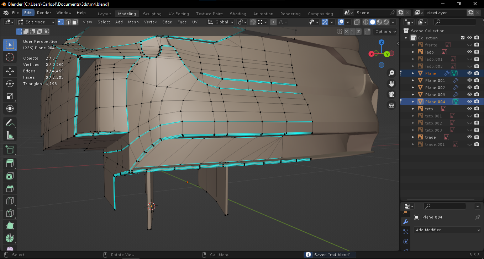Screen dimensions: 484x259
Task: Open the Mesh menu
Action: 133,22
